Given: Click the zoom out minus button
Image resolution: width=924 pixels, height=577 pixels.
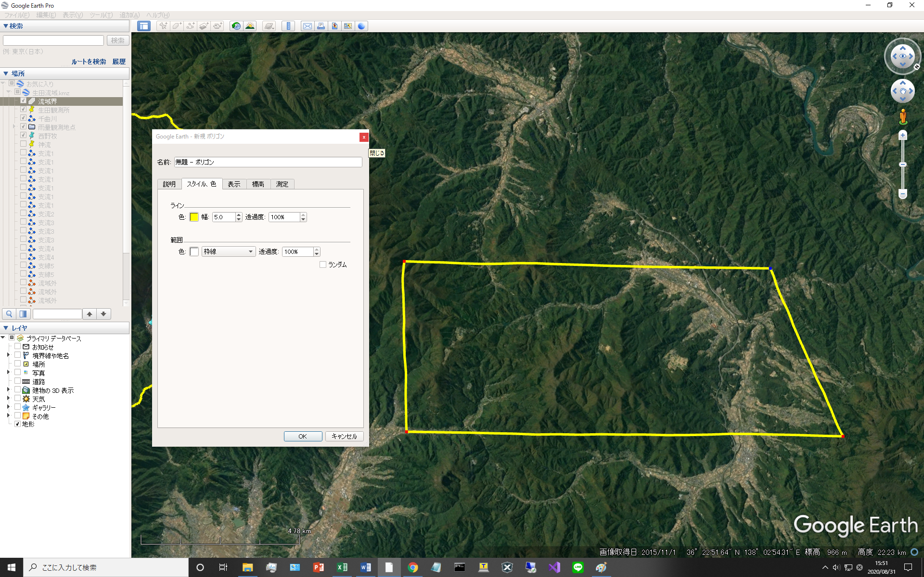Looking at the screenshot, I should click(903, 194).
